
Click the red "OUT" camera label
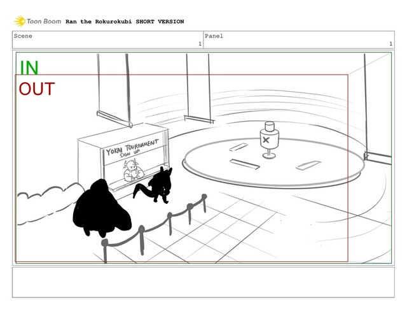click(x=37, y=89)
